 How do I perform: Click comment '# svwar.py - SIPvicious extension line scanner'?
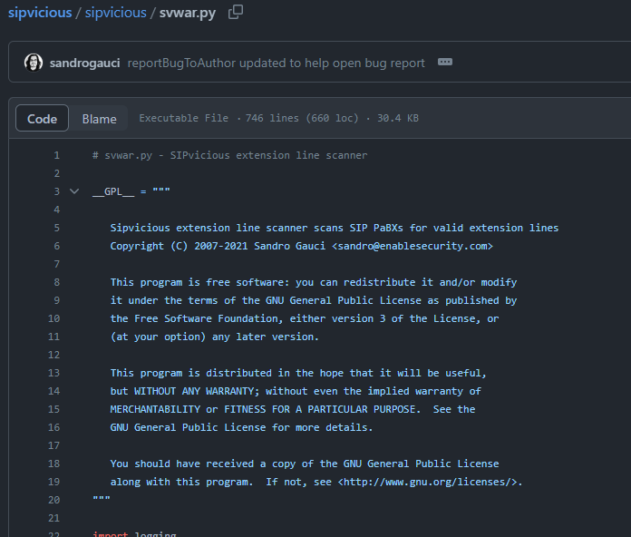tap(229, 155)
